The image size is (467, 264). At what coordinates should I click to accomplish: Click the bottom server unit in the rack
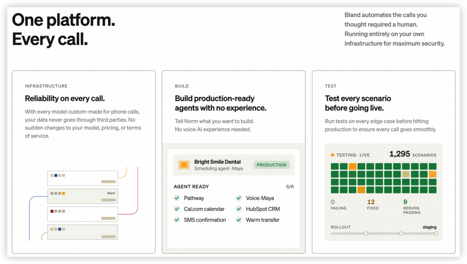pos(82,232)
